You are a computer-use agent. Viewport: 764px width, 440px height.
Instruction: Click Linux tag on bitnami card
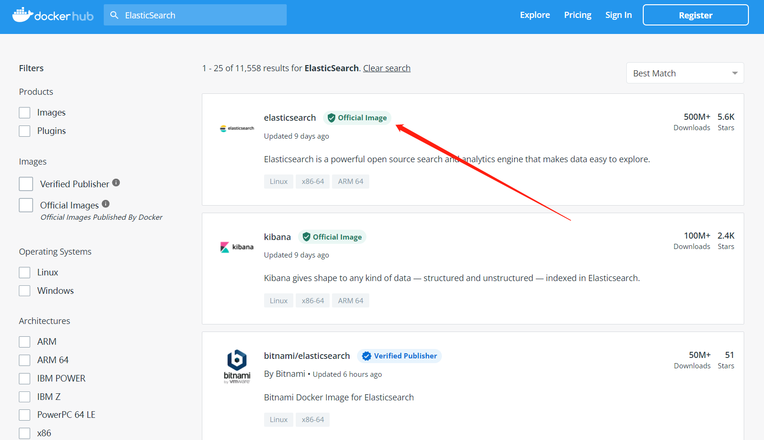[x=279, y=420]
